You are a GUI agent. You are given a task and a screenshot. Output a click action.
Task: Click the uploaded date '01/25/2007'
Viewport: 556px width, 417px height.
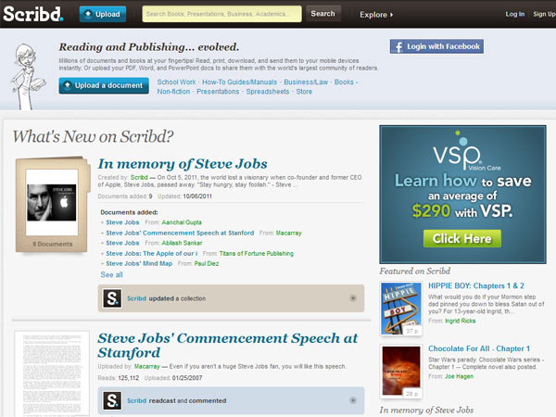click(187, 378)
